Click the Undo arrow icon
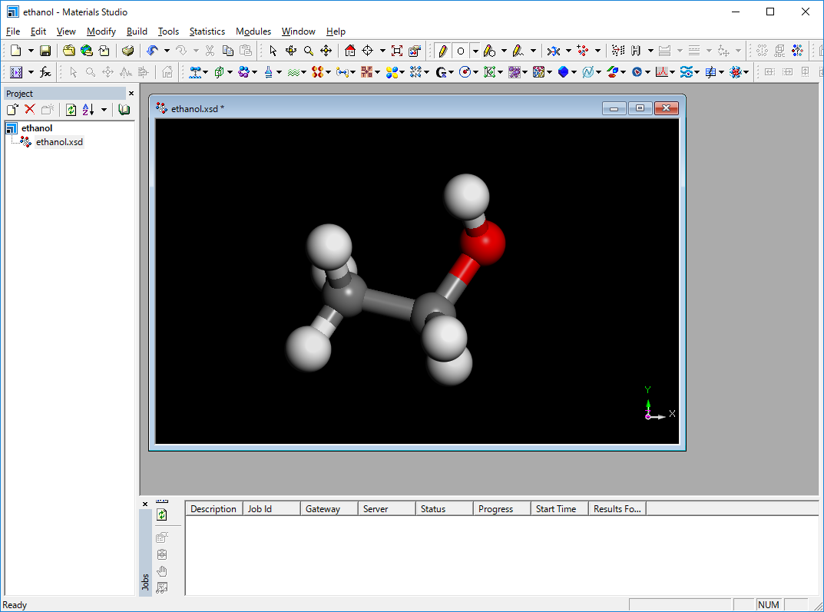Viewport: 824px width, 612px height. pyautogui.click(x=152, y=51)
